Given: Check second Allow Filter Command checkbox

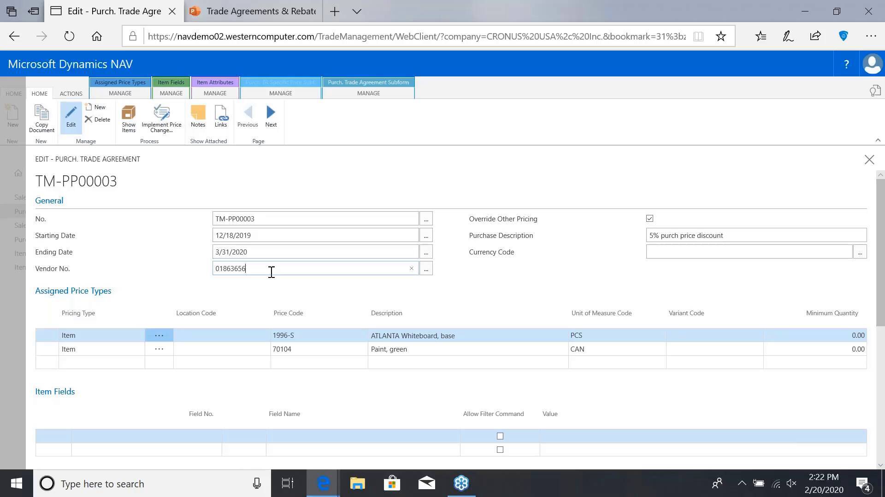Looking at the screenshot, I should 500,450.
